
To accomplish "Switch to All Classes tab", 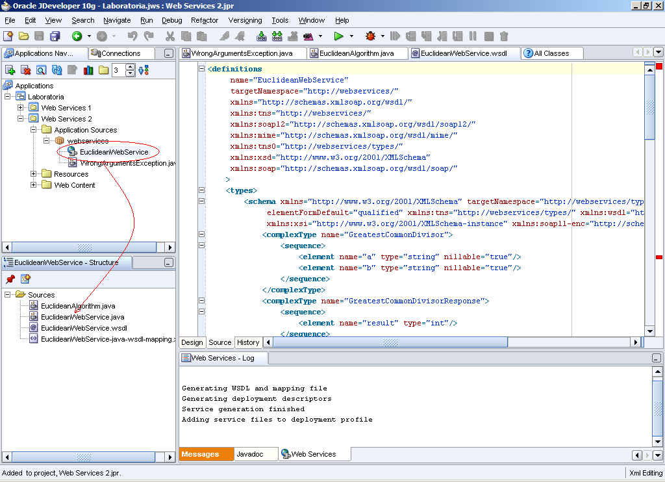I will point(552,53).
